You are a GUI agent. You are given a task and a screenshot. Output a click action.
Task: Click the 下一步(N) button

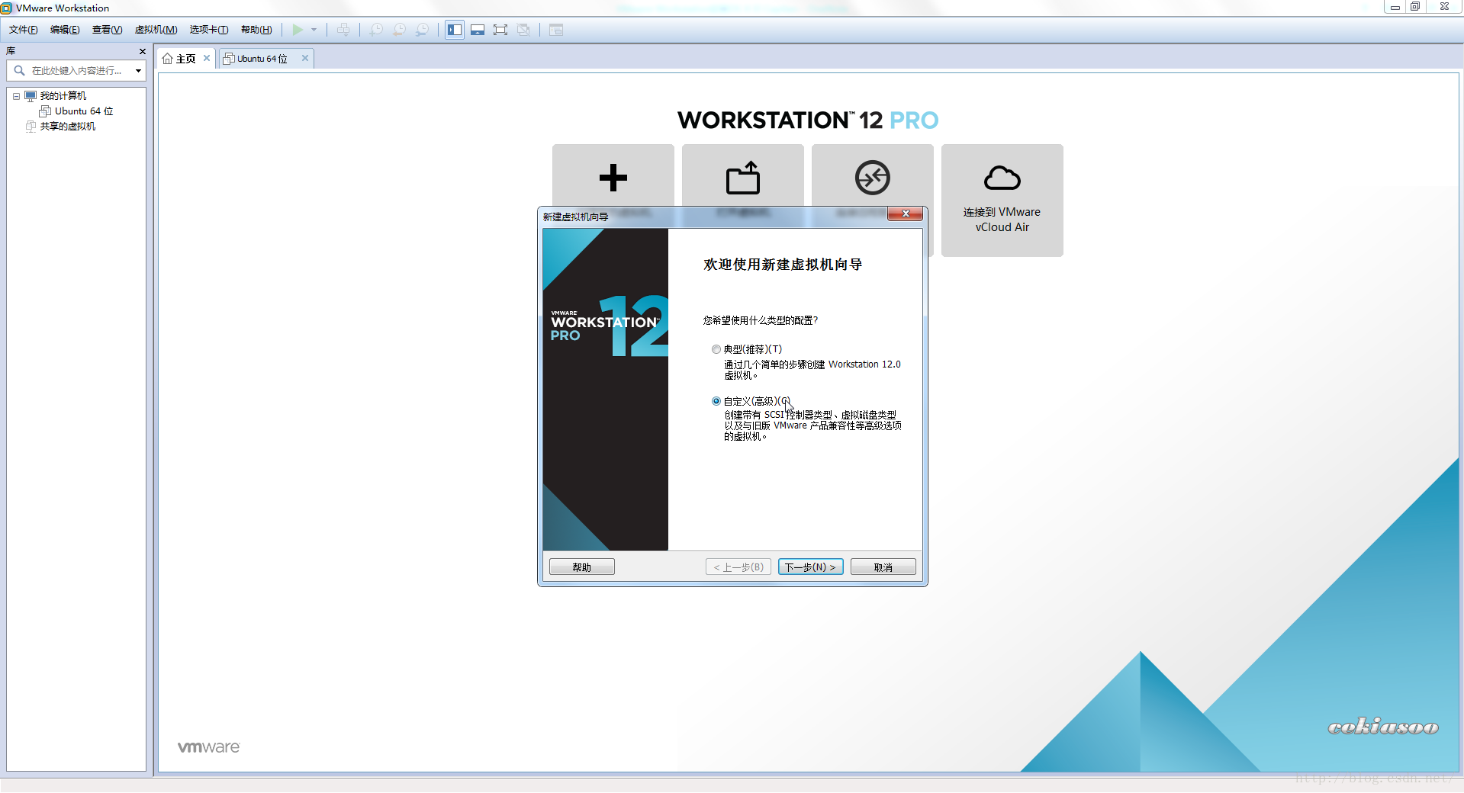click(x=811, y=567)
